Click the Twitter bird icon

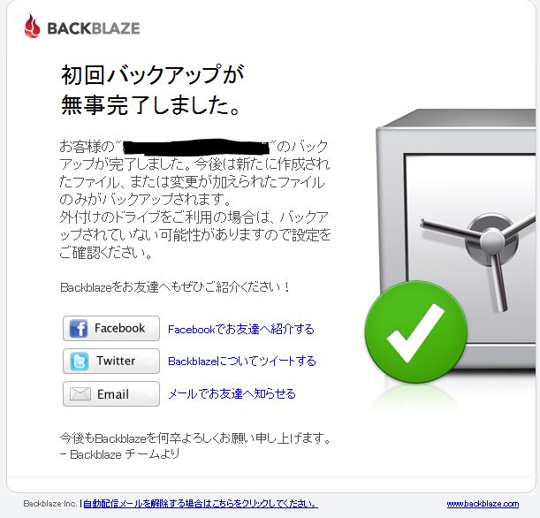tap(80, 362)
